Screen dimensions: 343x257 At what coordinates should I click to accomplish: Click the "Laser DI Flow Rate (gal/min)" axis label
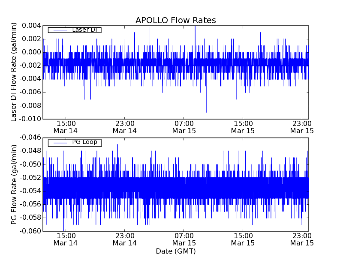coord(14,72)
